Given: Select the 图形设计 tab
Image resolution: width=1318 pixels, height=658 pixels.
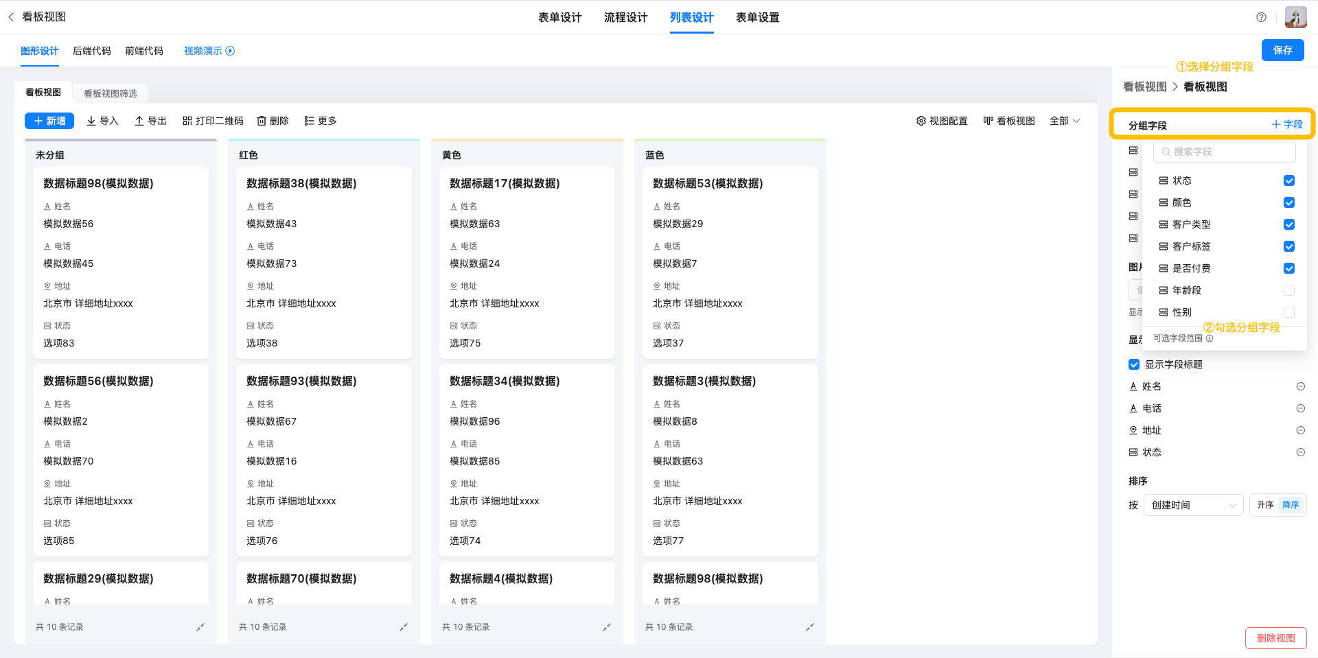Looking at the screenshot, I should tap(40, 51).
